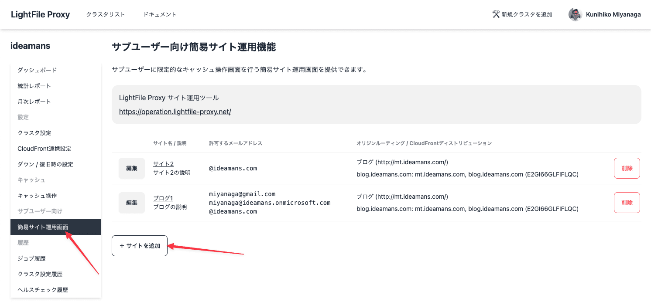
Task: Open クラスタ設定 from the sidebar
Action: click(x=35, y=132)
